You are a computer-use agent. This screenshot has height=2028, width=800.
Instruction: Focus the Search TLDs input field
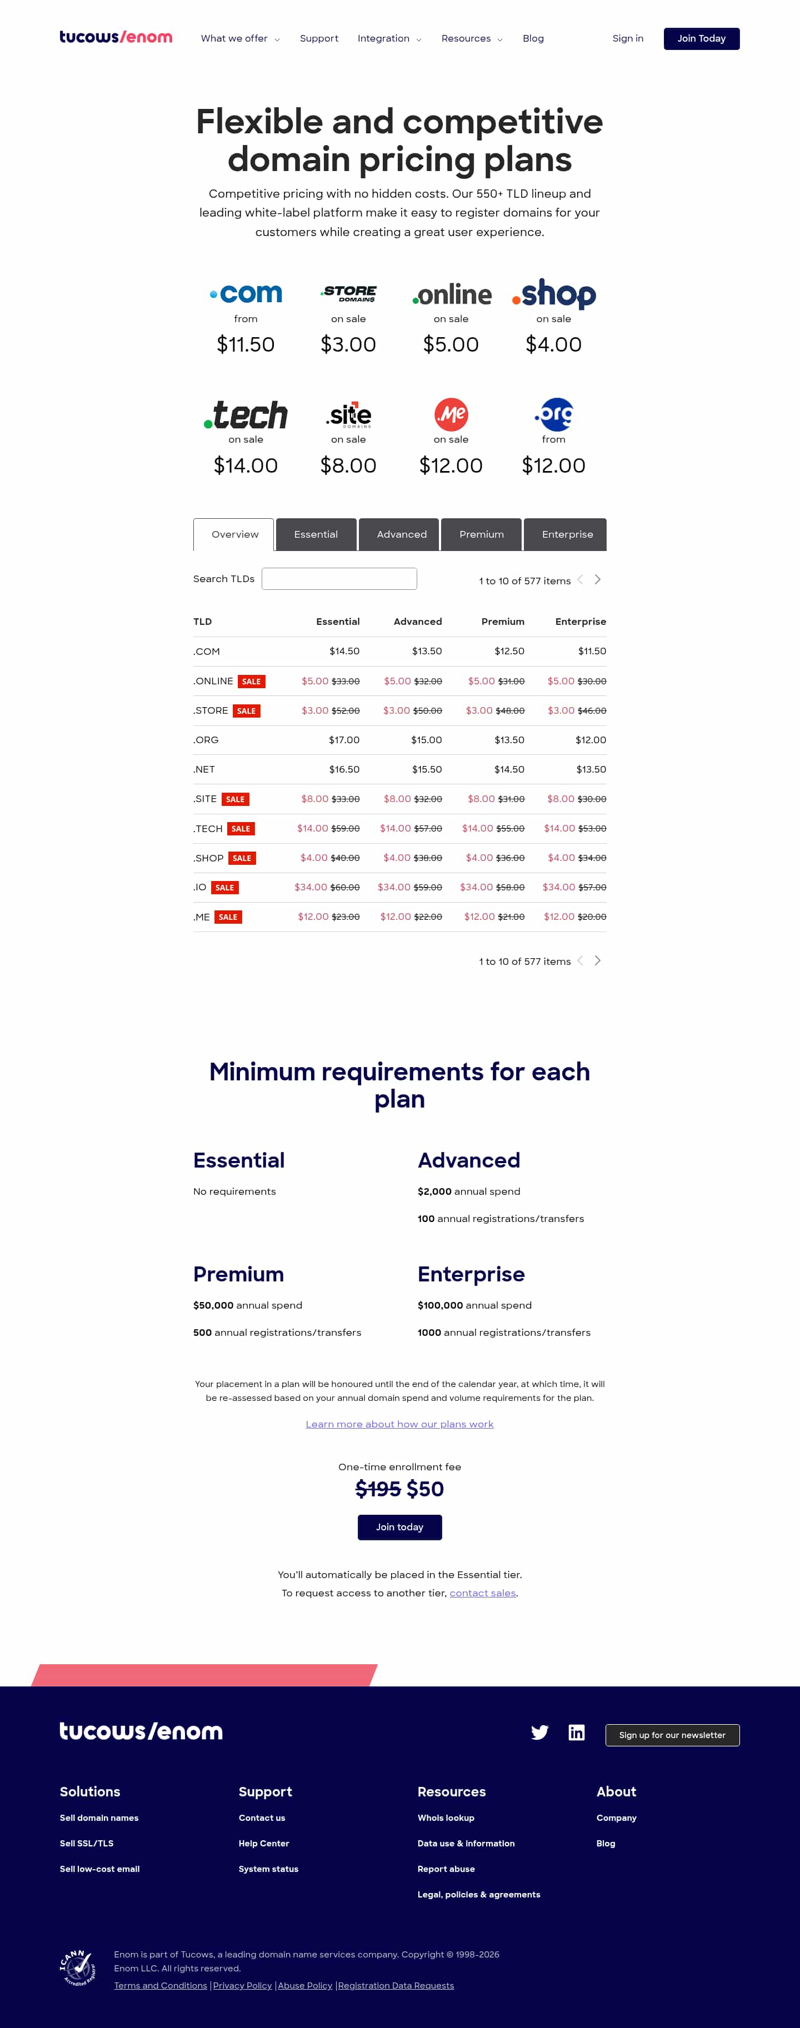(338, 579)
